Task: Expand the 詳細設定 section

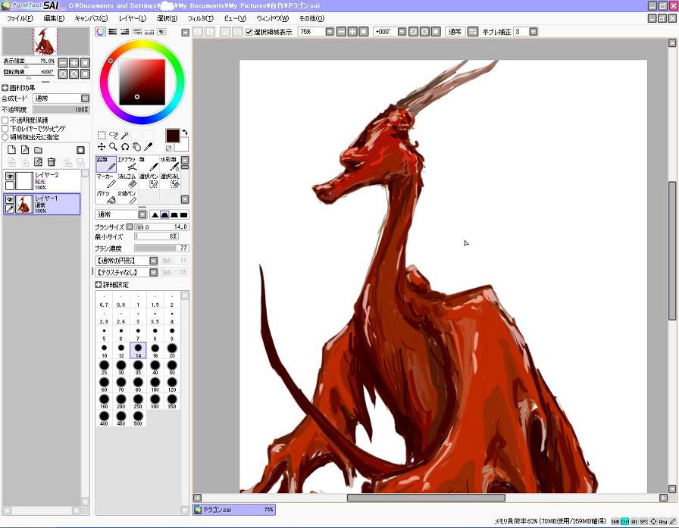Action: click(x=111, y=284)
